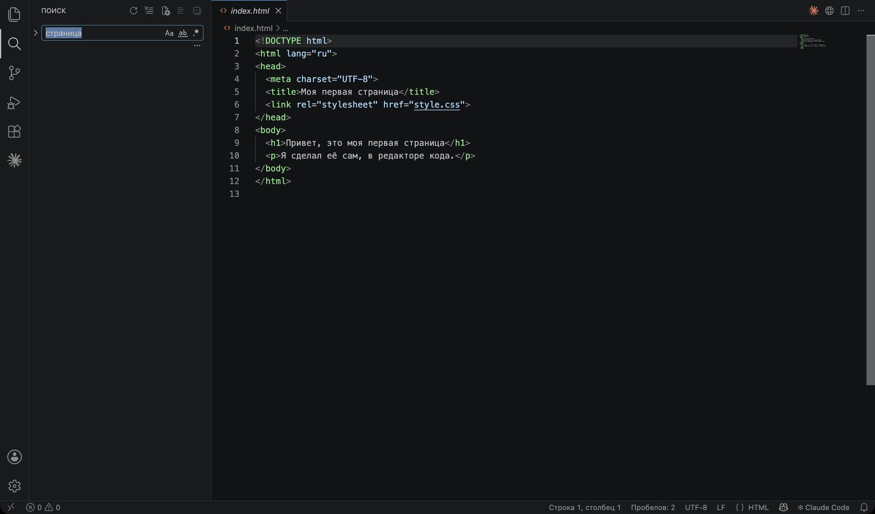Select the index.html editor tab
This screenshot has height=514, width=875.
tap(249, 11)
